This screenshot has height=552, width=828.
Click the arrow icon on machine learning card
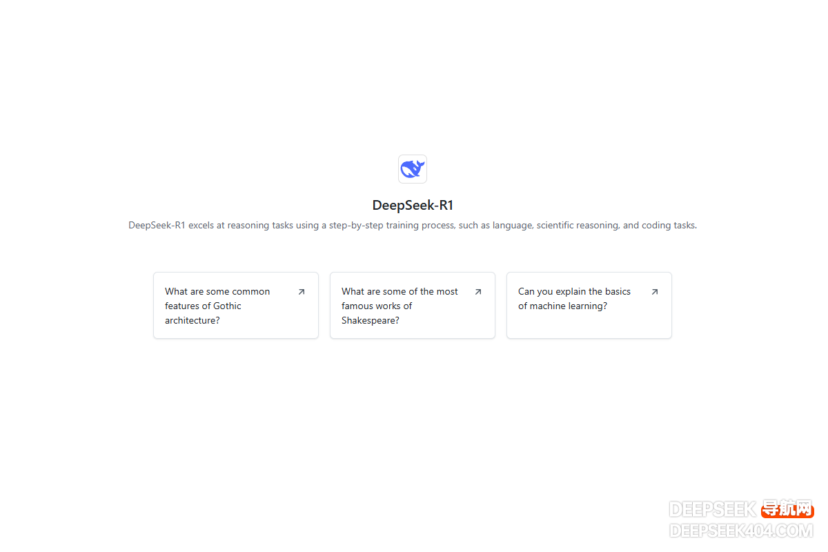pos(654,292)
